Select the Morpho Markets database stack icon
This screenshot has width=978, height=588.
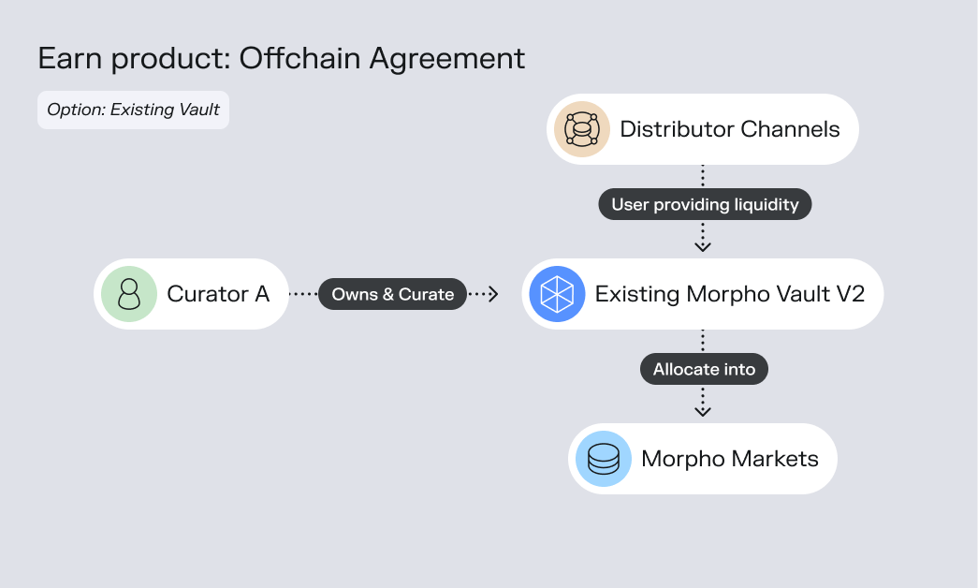[x=604, y=459]
